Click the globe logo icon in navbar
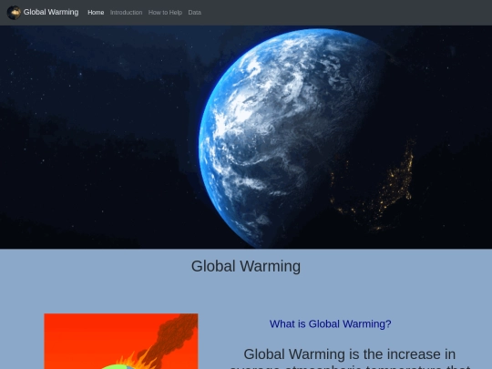 (14, 13)
